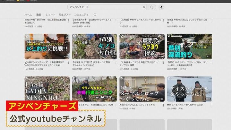Open the 夫婦行者ニンニク video thumbnail

pyautogui.click(x=94, y=89)
